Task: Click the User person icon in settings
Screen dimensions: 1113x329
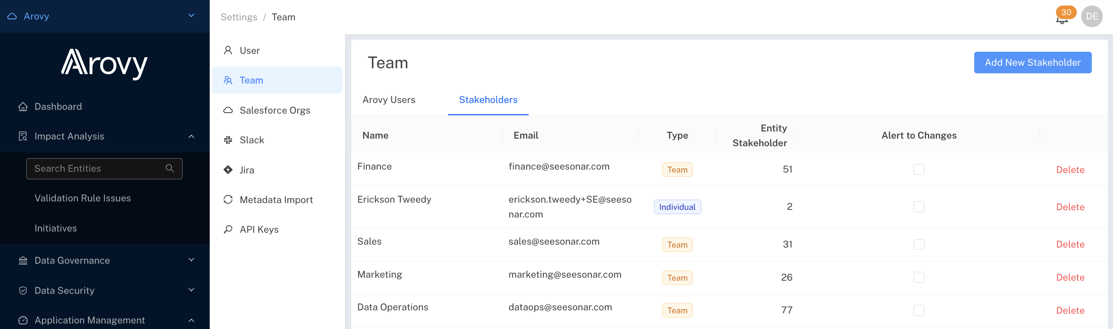Action: (228, 50)
